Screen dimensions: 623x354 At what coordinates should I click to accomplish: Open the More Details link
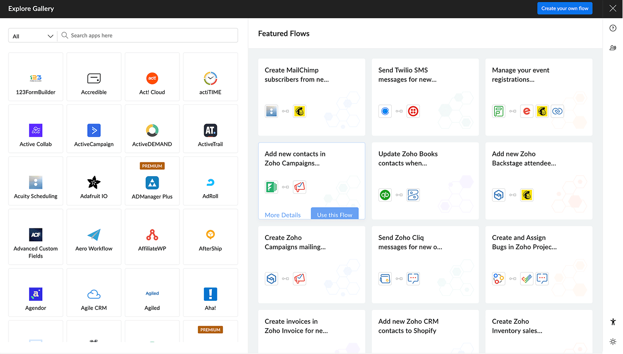pyautogui.click(x=282, y=215)
